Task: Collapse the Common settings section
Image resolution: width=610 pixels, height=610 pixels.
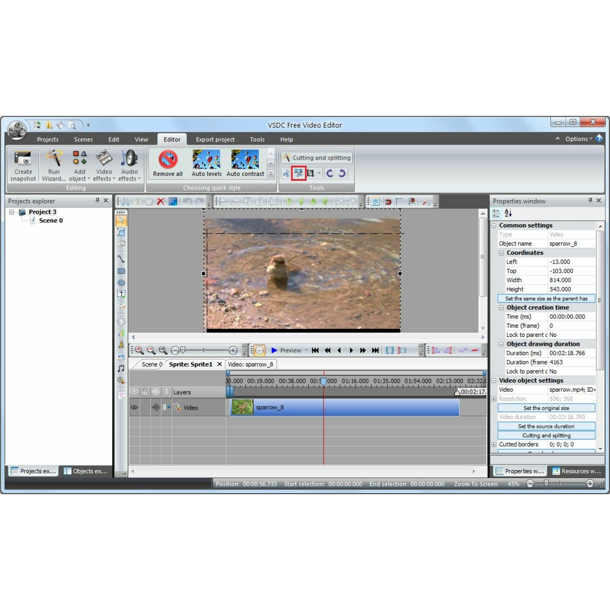Action: tap(494, 225)
